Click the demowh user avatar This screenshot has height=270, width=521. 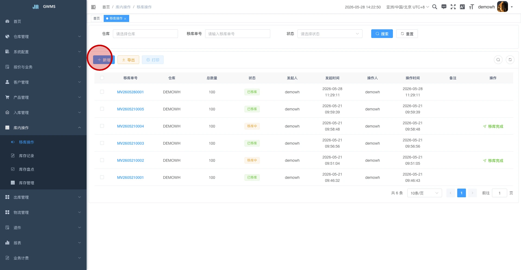click(x=502, y=7)
